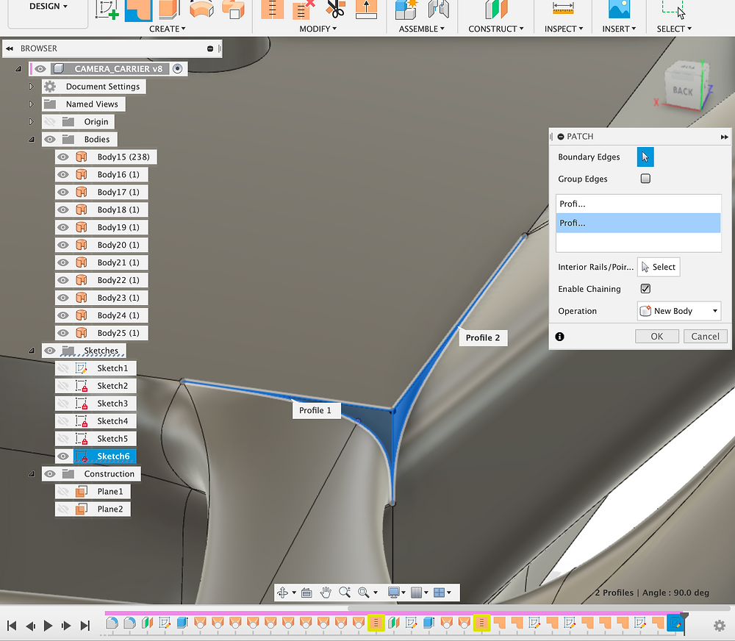Select the Extrude surface tool
The image size is (735, 641).
pos(169,10)
